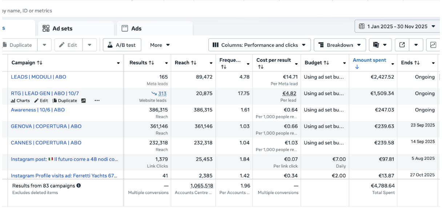Open LEADS | MODULI | ABO campaign link
The height and width of the screenshot is (208, 442).
pyautogui.click(x=39, y=77)
